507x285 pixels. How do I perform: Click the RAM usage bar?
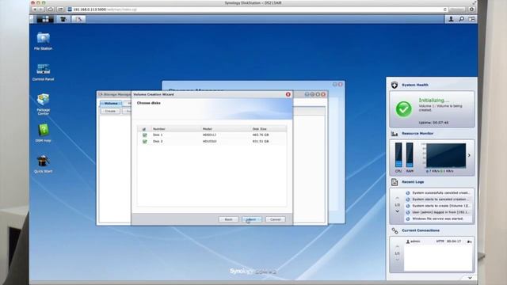click(410, 155)
